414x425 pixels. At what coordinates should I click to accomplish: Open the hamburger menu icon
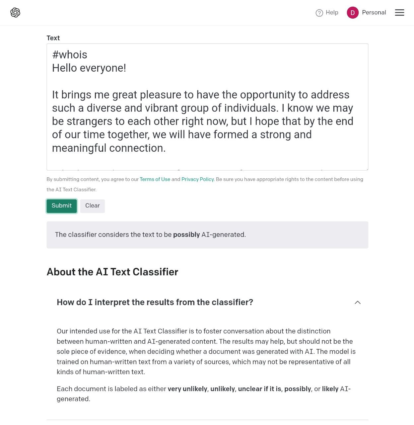pos(399,13)
